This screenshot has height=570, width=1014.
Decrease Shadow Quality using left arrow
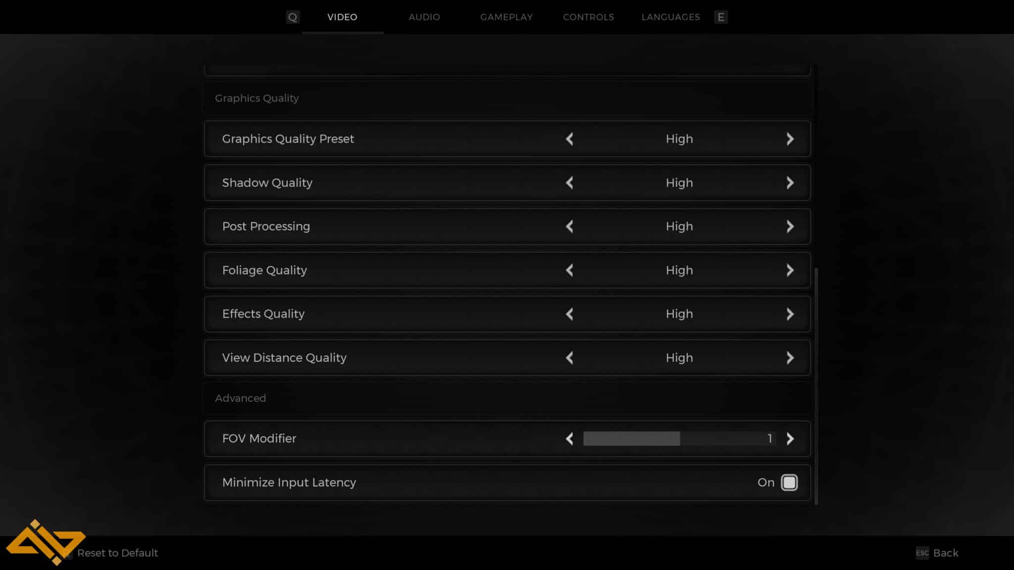(x=569, y=183)
